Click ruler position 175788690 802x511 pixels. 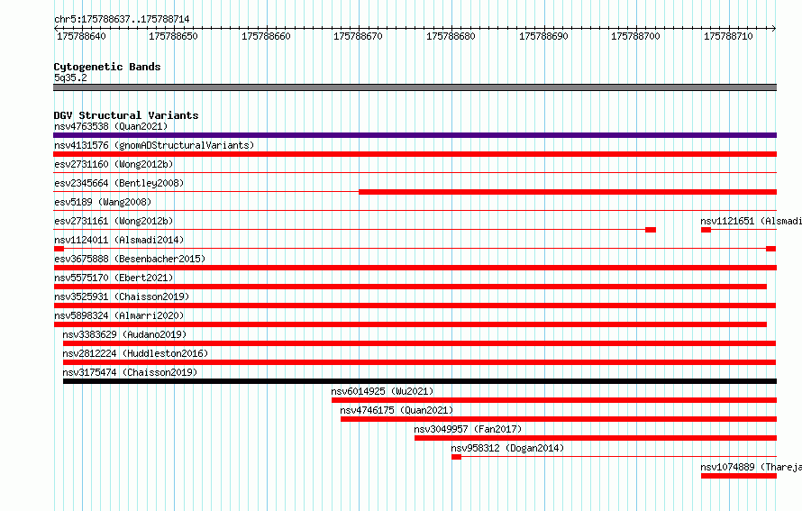click(x=543, y=36)
